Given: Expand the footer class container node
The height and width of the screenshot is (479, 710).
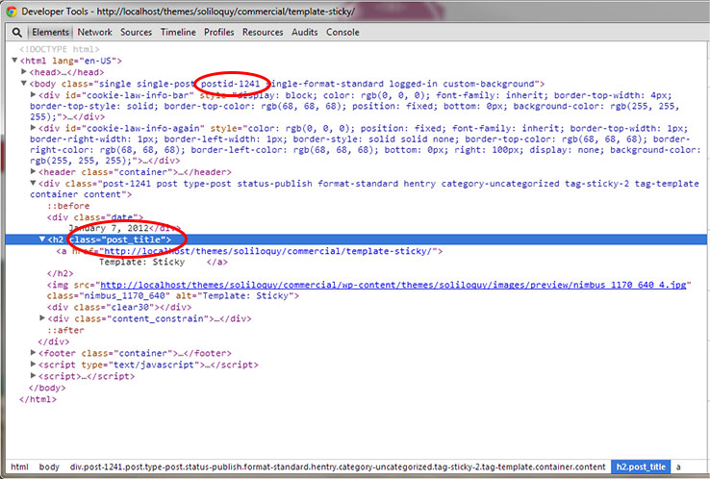Looking at the screenshot, I should [33, 352].
